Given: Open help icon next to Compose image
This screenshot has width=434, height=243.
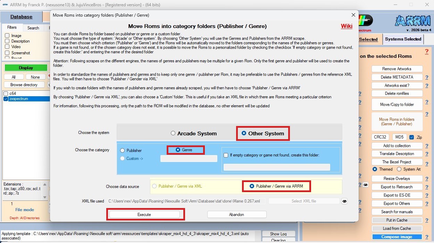Looking at the screenshot, I should coord(427,237).
